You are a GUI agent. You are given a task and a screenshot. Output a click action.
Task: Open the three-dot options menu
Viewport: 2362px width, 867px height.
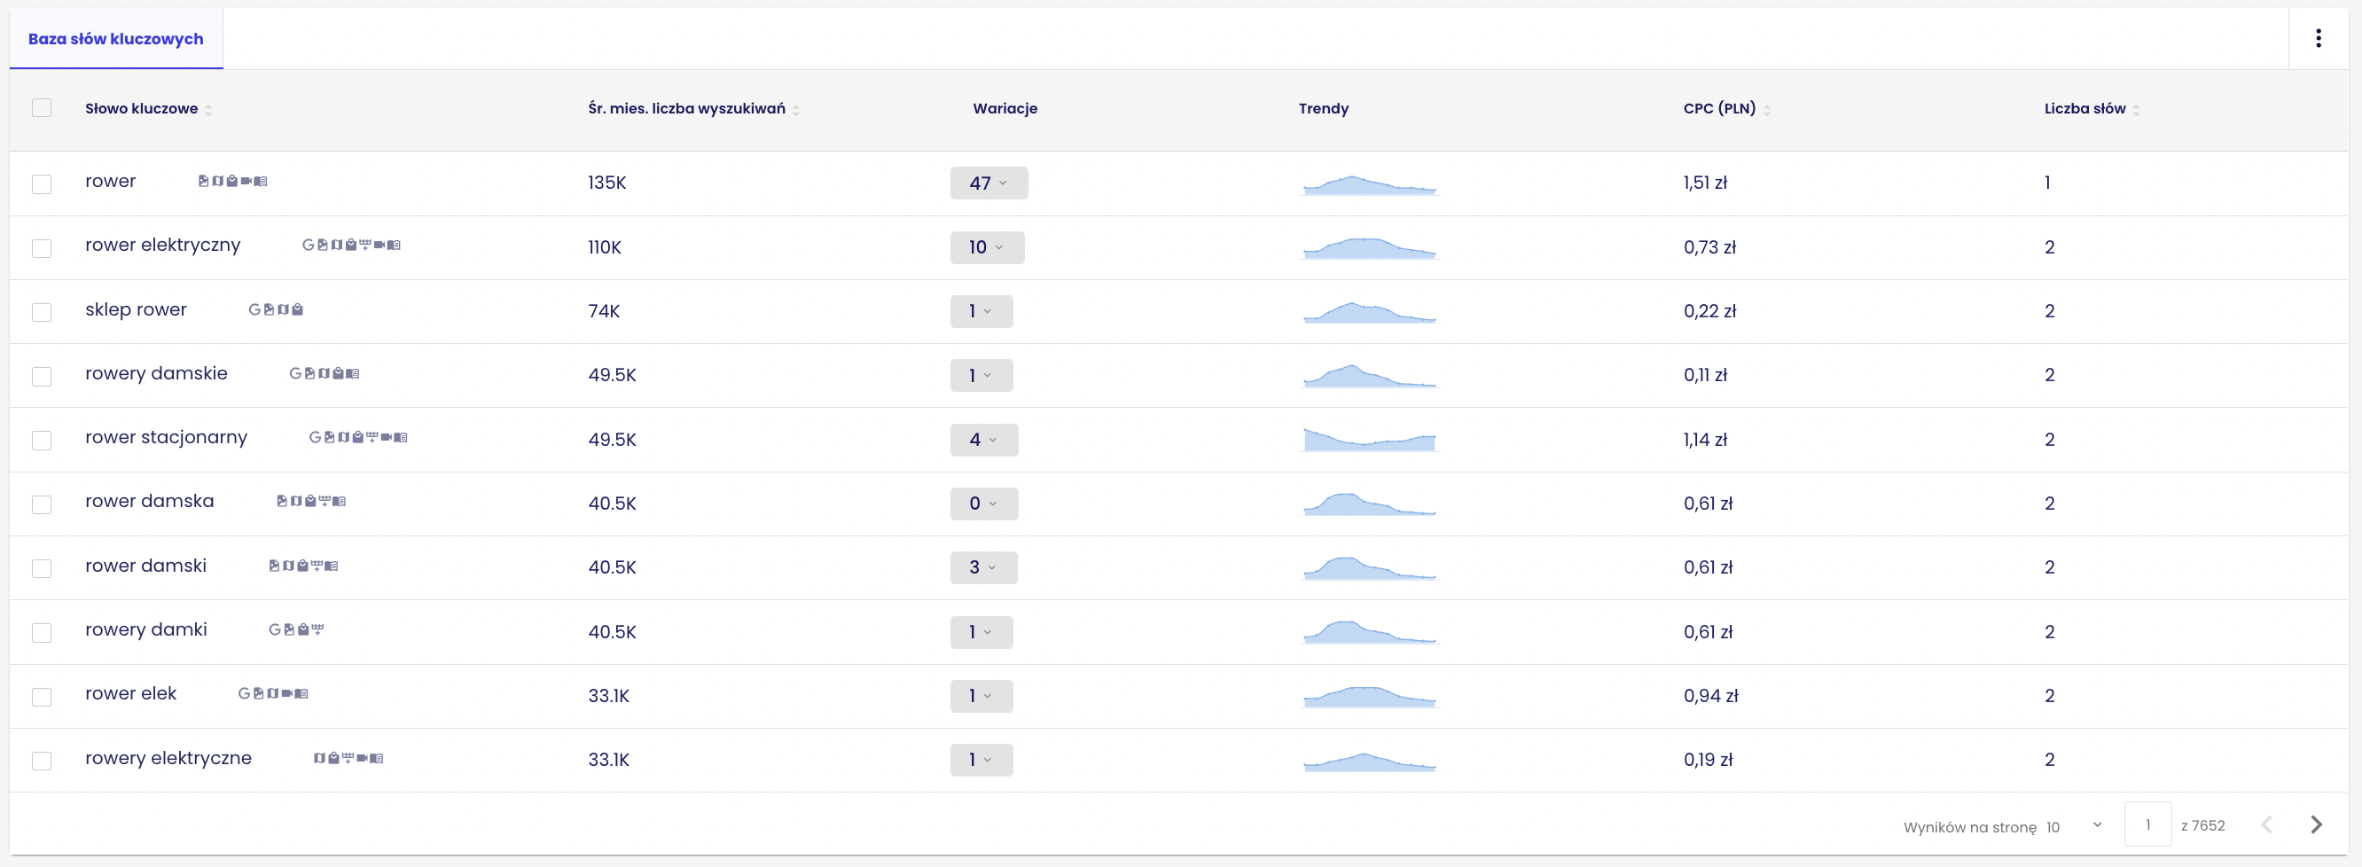point(2318,38)
